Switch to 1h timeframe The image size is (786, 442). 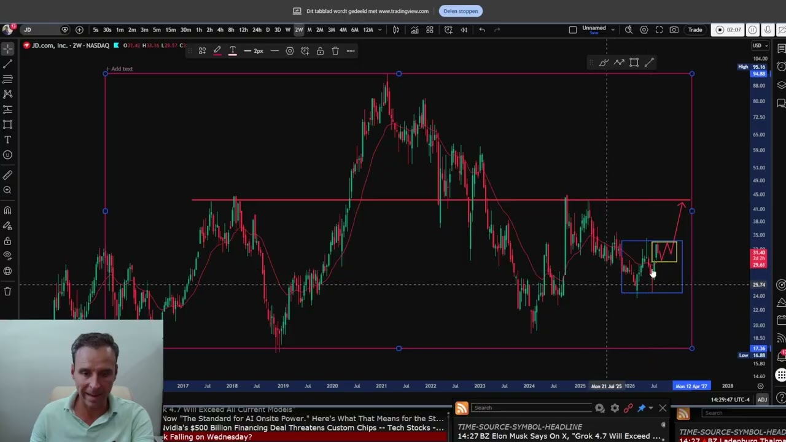pyautogui.click(x=199, y=30)
